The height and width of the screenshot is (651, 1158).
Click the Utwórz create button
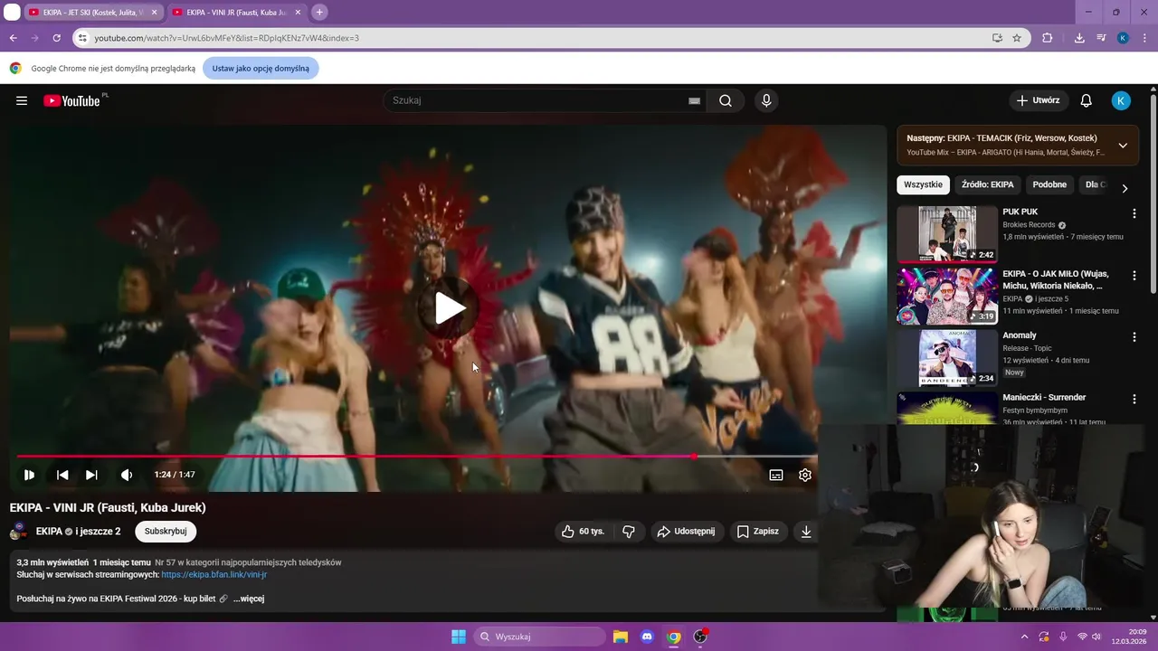tap(1039, 100)
